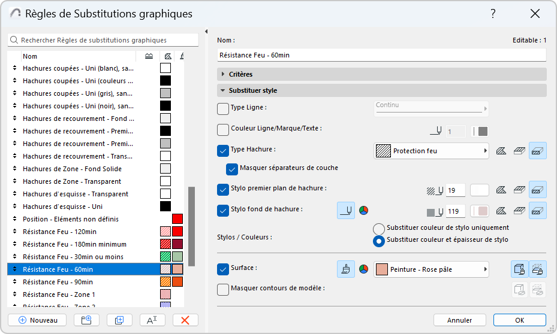
Task: Click the Nouveau button
Action: (37, 320)
